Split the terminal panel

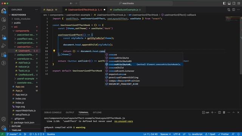click(219, 113)
